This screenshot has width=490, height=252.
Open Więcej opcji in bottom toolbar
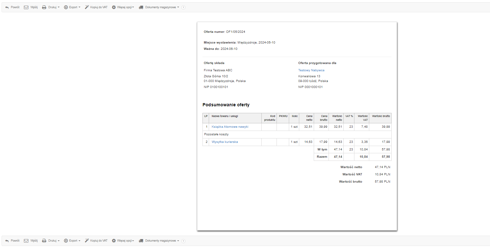[x=123, y=241]
